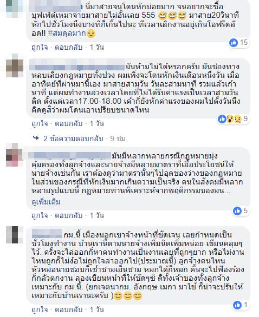Click the like reaction icon showing 15
Viewport: 259px width, 317px height.
(234, 43)
